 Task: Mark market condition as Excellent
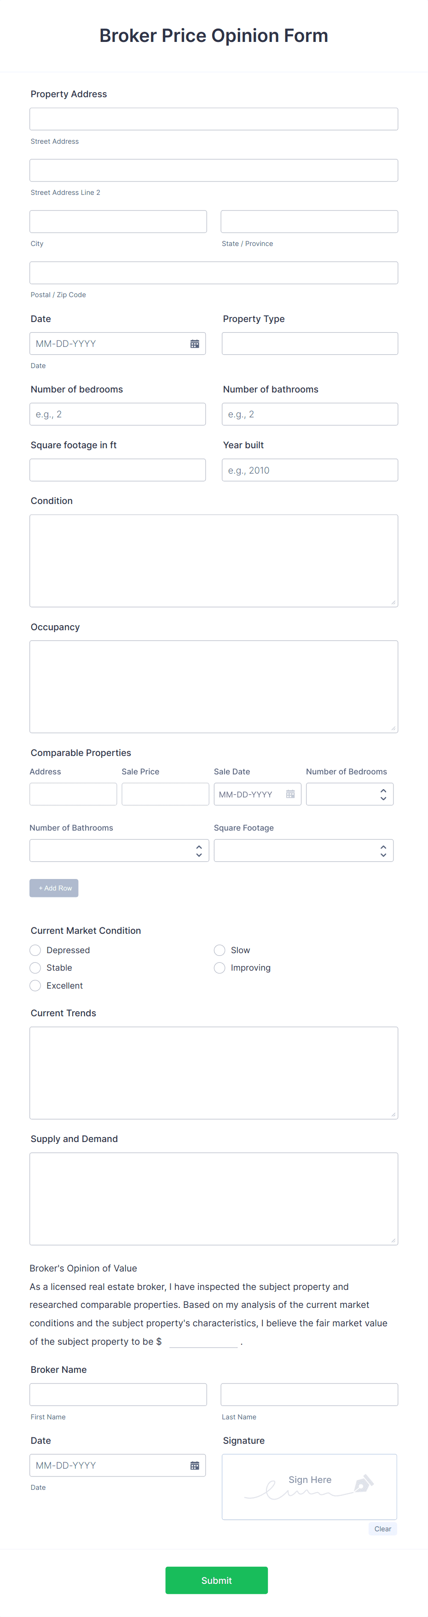pos(36,985)
